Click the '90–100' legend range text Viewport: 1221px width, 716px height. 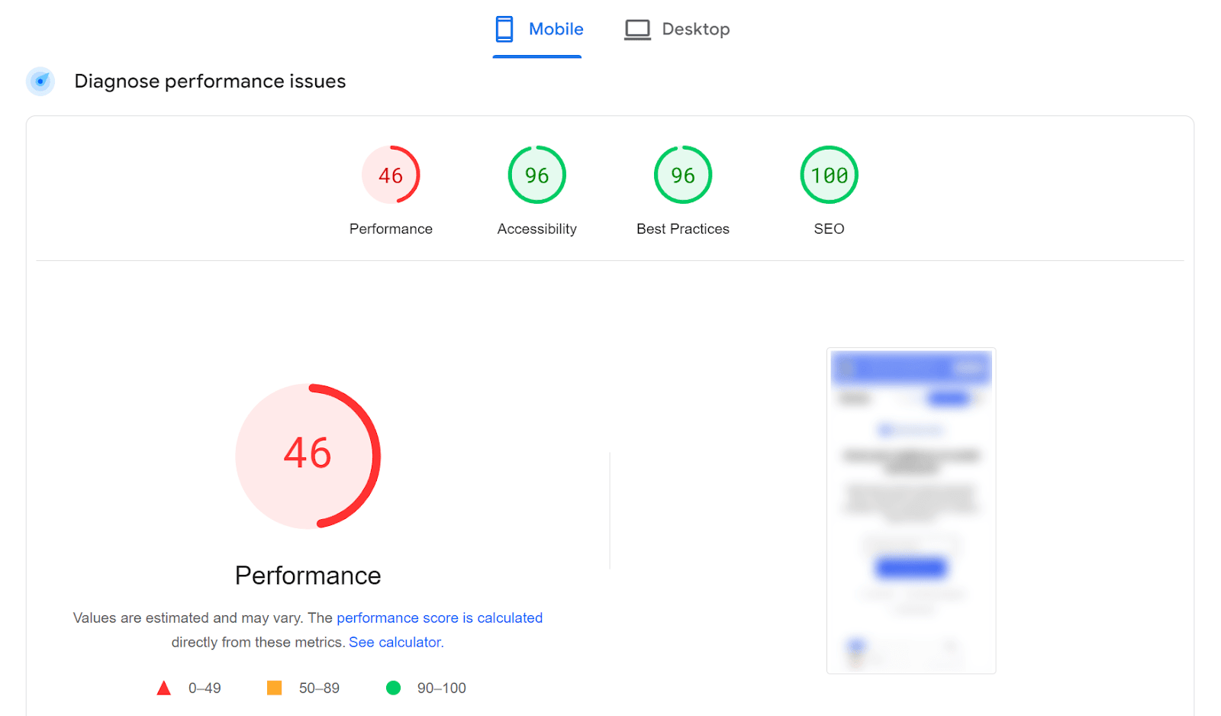442,688
